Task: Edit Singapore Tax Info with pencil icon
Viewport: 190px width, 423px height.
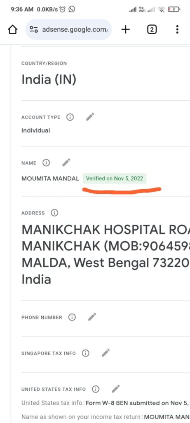Action: [106, 353]
